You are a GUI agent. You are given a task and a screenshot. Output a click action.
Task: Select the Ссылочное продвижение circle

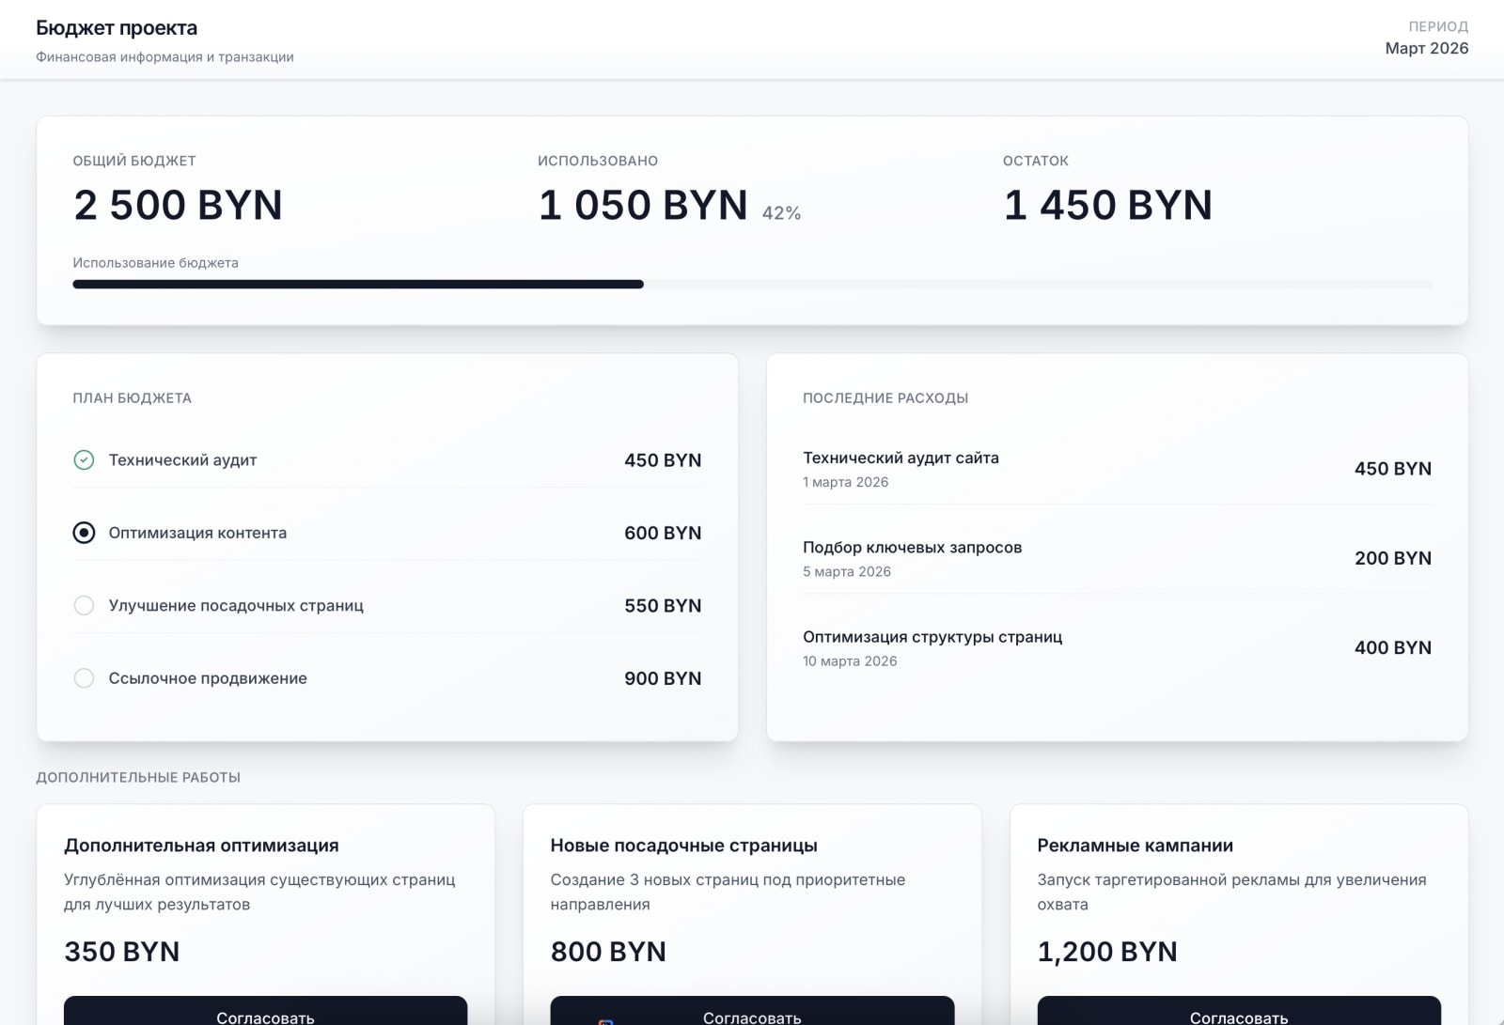(x=84, y=678)
